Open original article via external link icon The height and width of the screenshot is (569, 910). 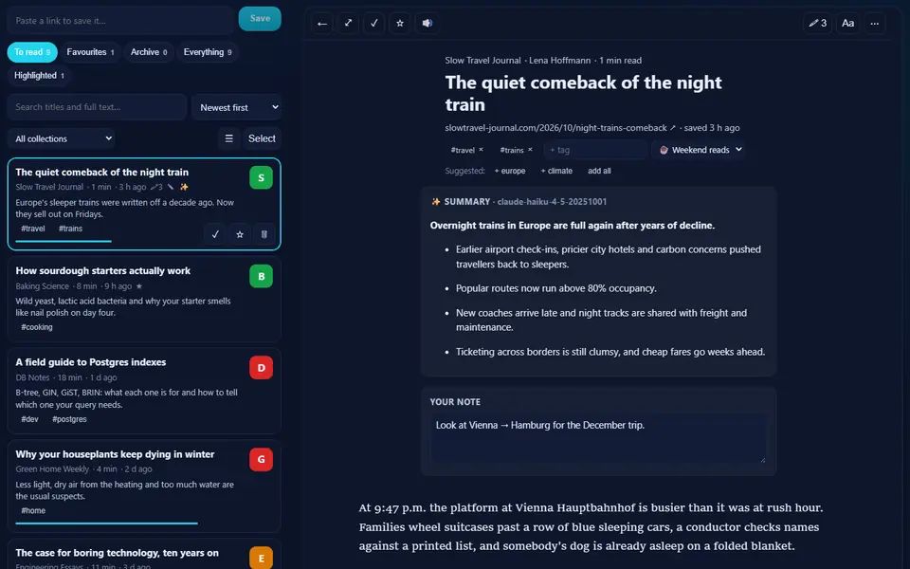[x=673, y=128]
